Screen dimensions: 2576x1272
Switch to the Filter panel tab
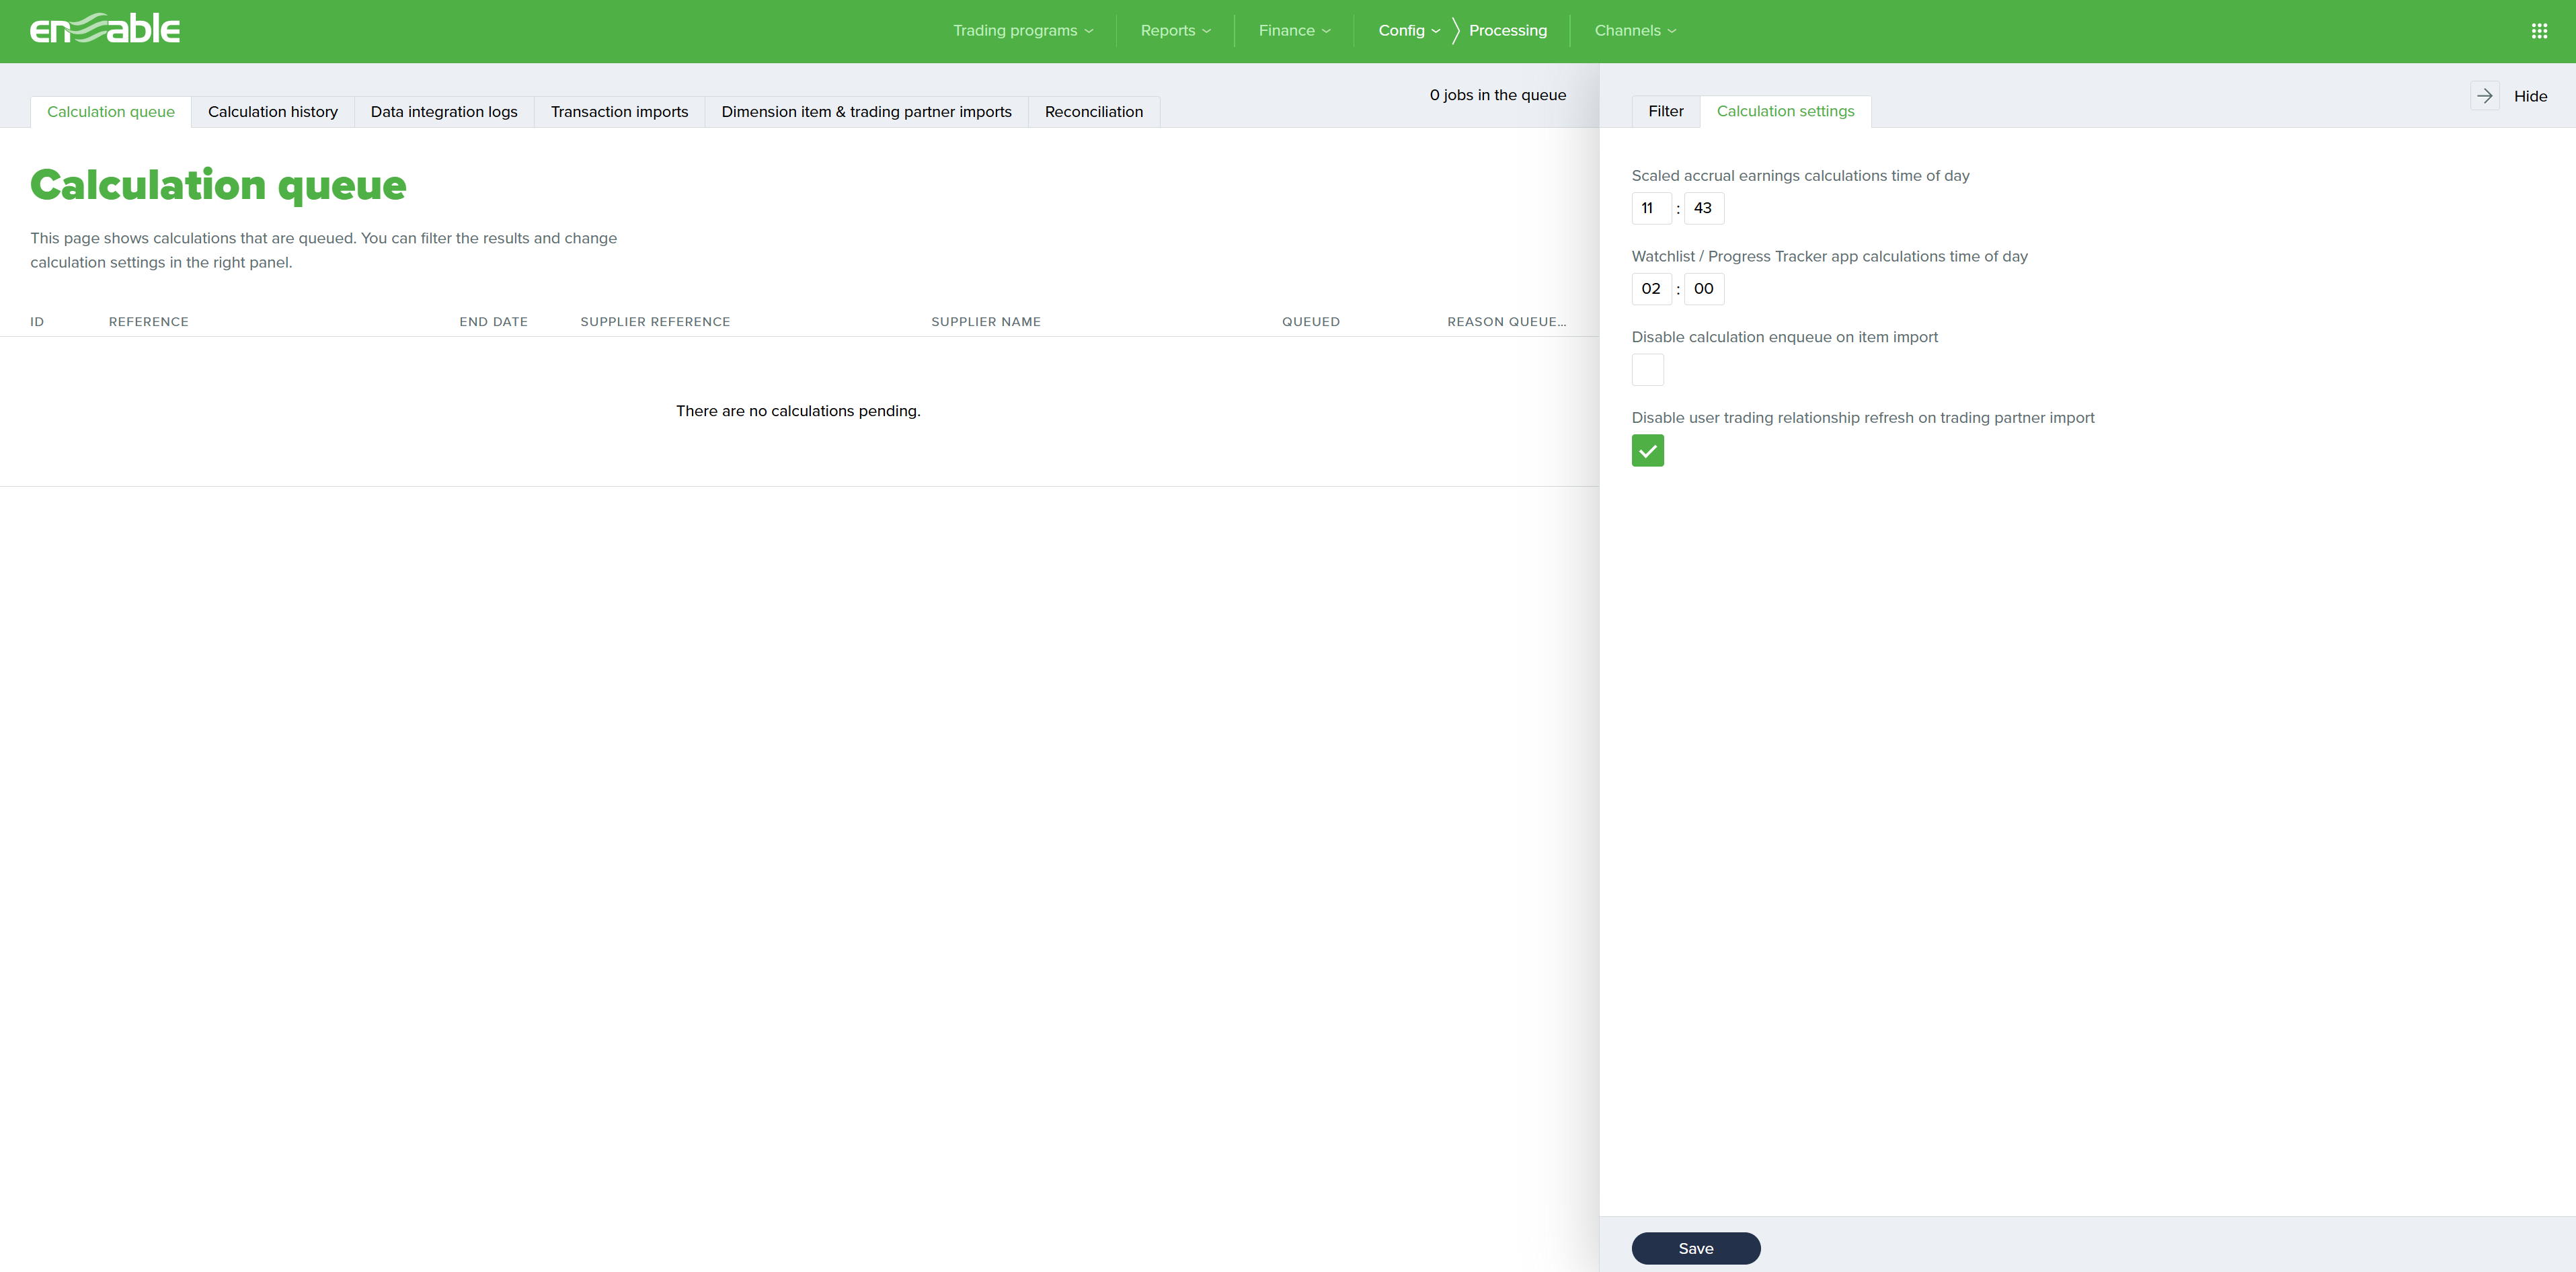pyautogui.click(x=1665, y=111)
